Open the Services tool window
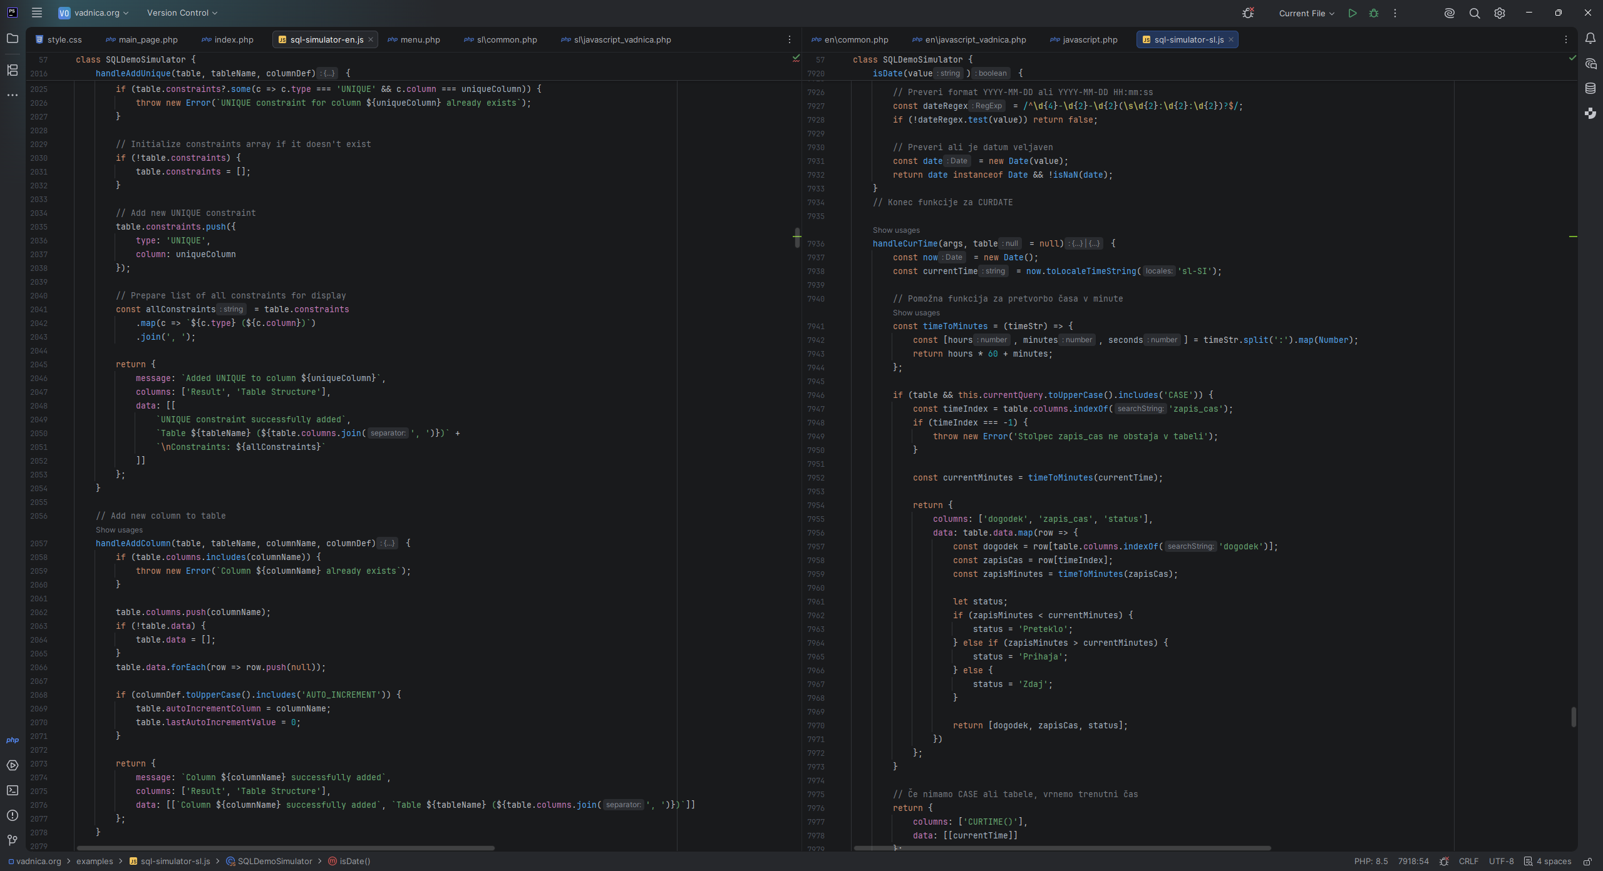This screenshot has width=1603, height=871. 13,765
